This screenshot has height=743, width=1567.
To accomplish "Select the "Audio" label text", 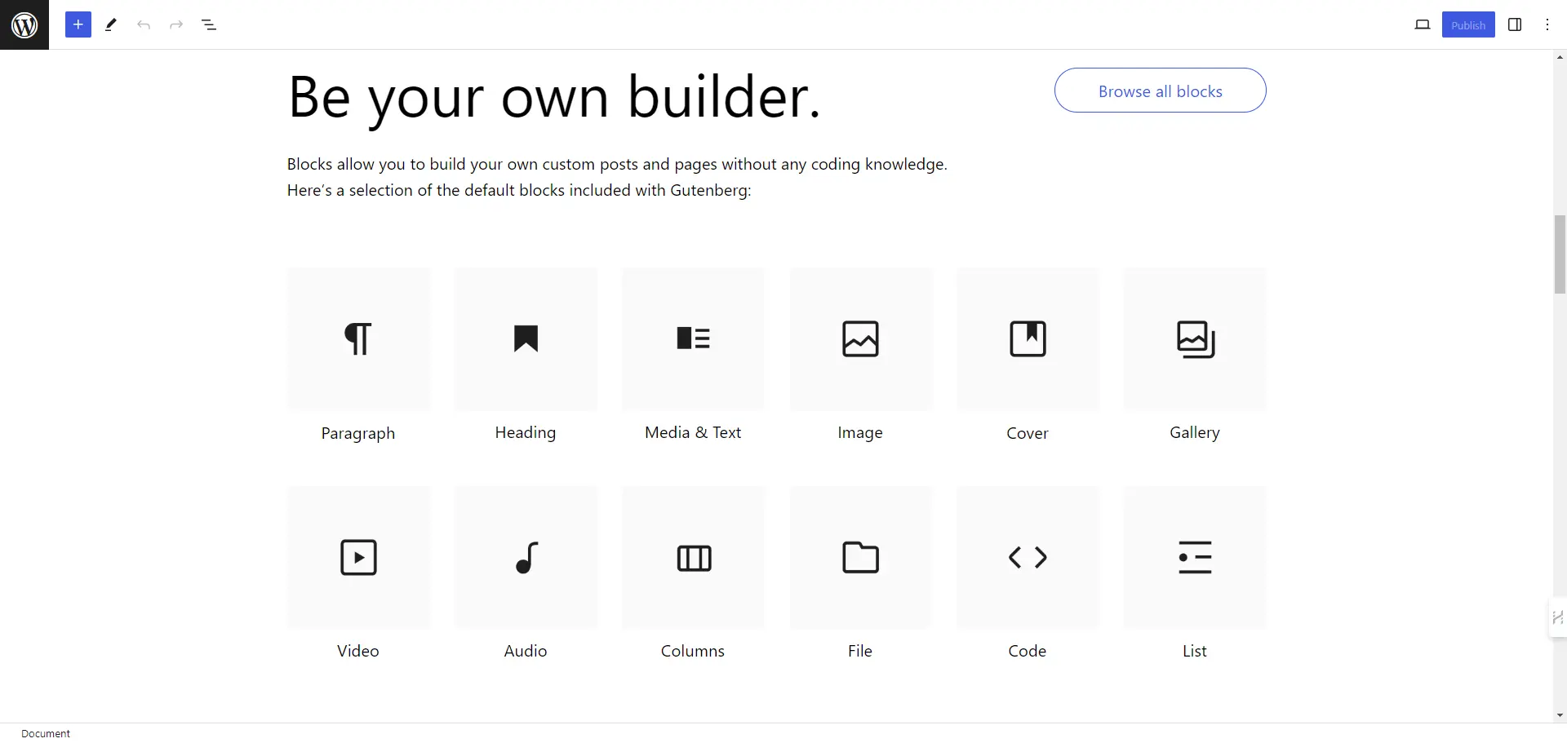I will [x=526, y=651].
